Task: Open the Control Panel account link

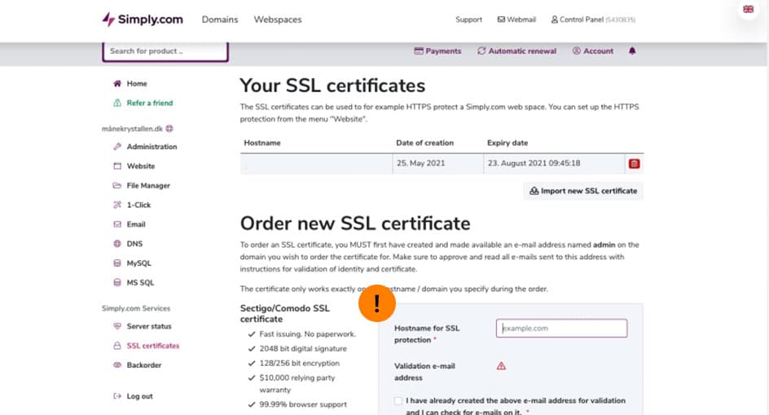Action: pos(593,20)
